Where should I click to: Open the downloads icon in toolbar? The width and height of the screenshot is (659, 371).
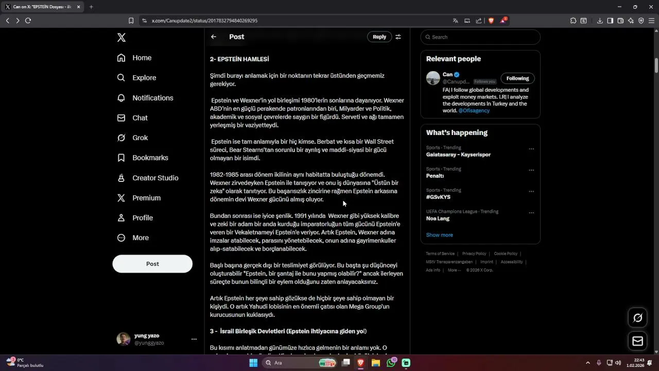coord(600,21)
